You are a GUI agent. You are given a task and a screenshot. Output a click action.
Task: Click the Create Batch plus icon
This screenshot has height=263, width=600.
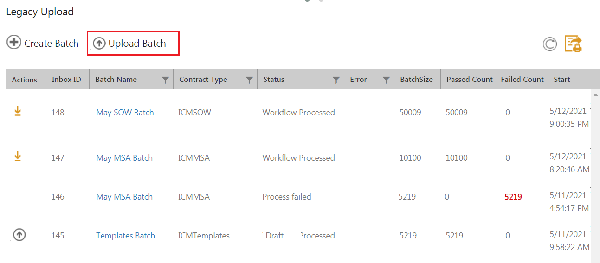14,43
